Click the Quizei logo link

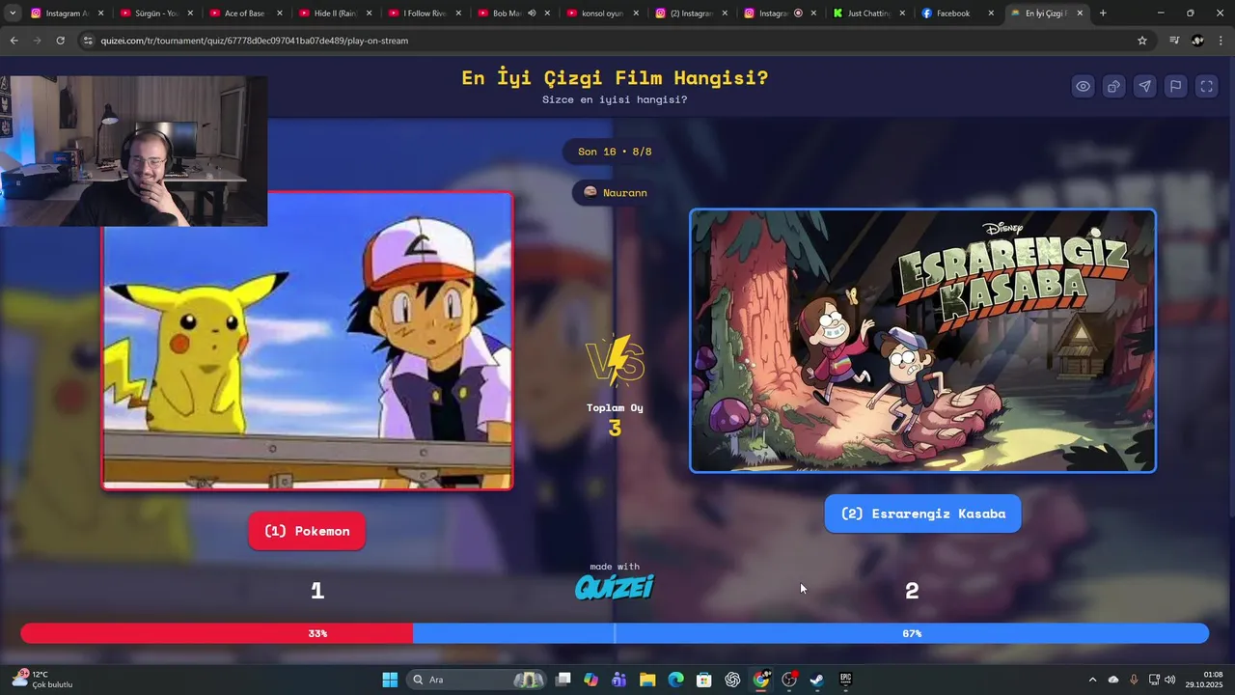tap(615, 586)
